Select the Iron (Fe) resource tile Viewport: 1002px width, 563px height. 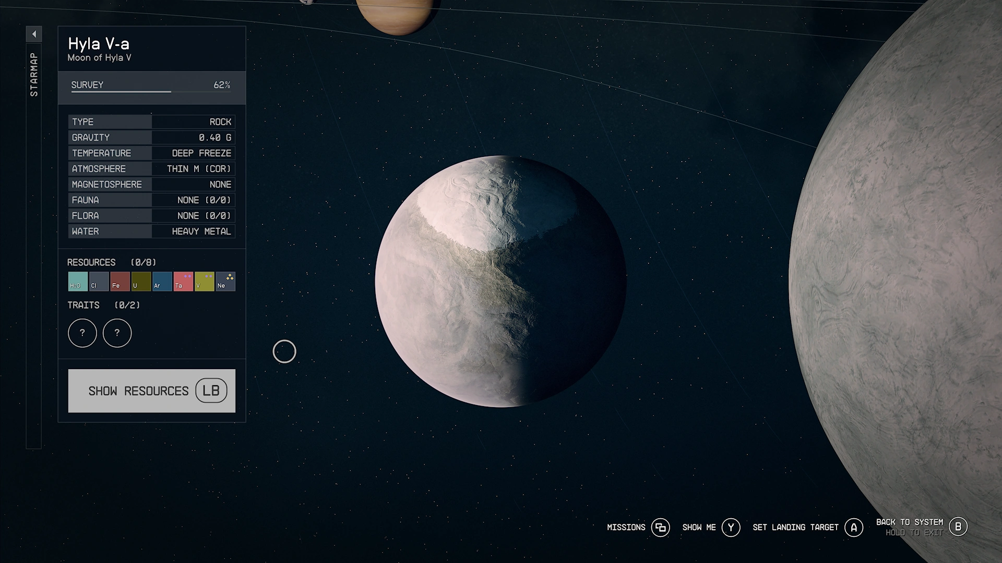pyautogui.click(x=120, y=281)
